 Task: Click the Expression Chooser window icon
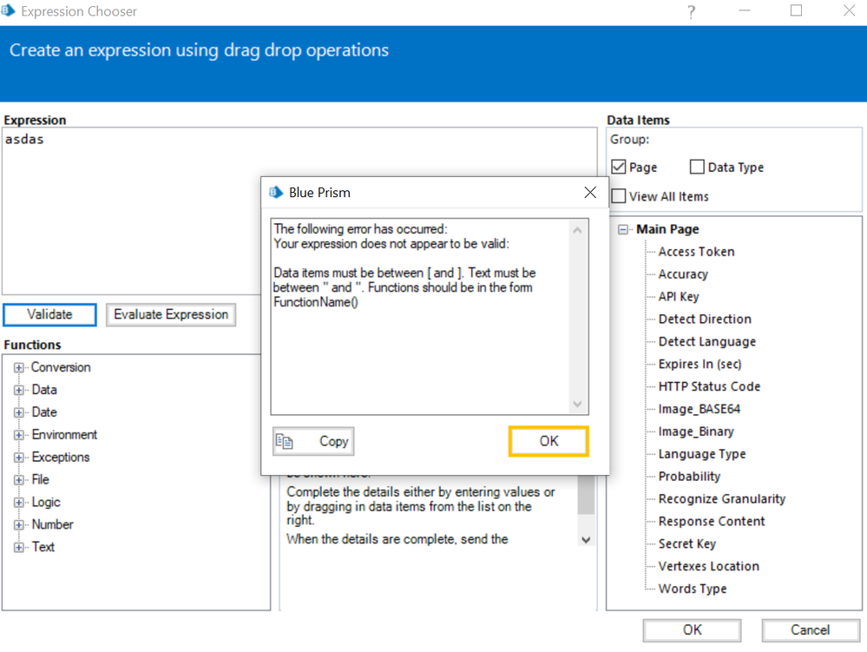[8, 10]
